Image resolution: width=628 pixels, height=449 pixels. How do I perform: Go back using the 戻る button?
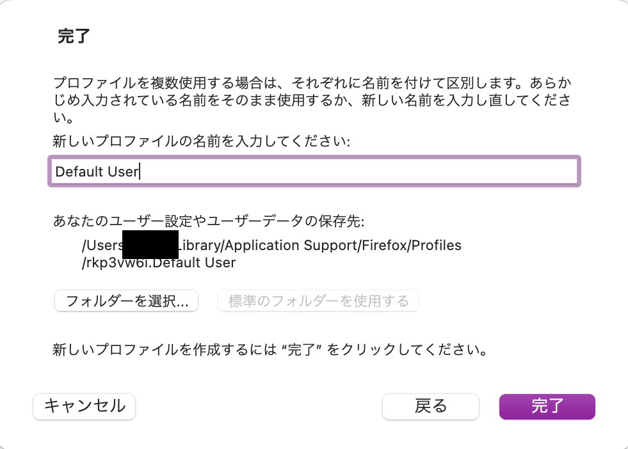click(x=431, y=406)
